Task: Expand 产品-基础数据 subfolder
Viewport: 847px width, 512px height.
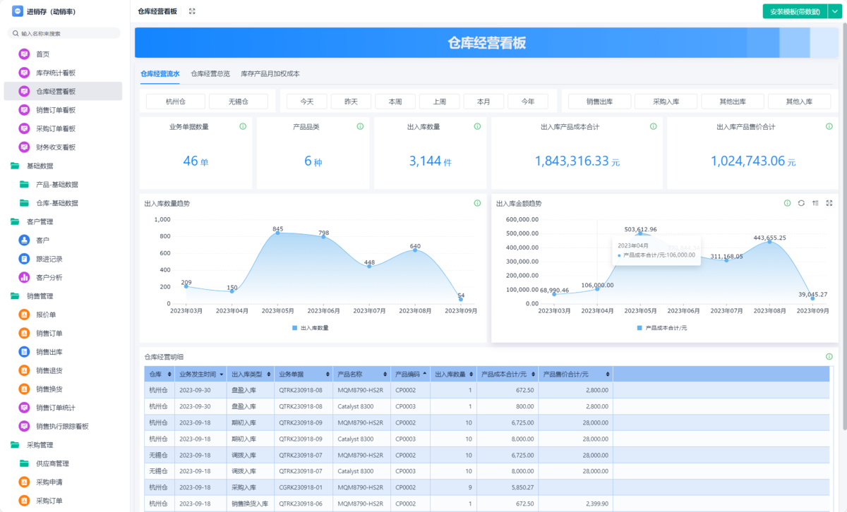Action: [x=24, y=184]
